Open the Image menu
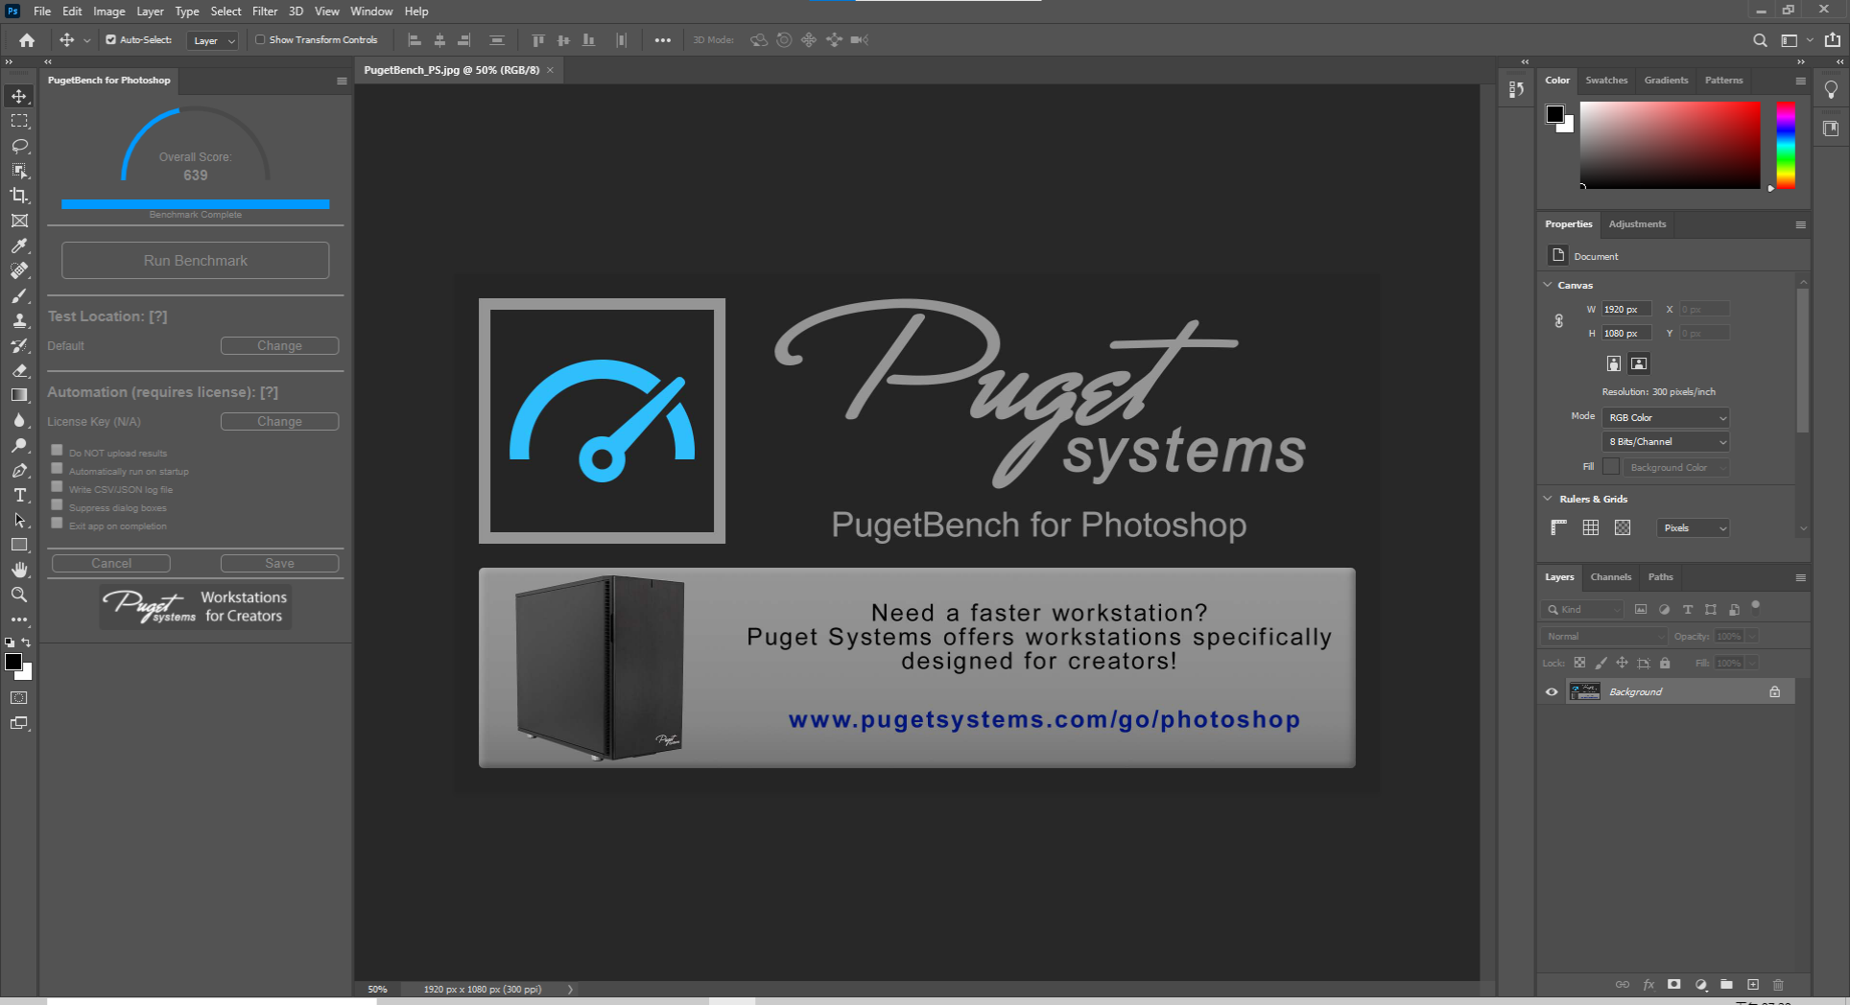This screenshot has width=1850, height=1005. (x=108, y=12)
